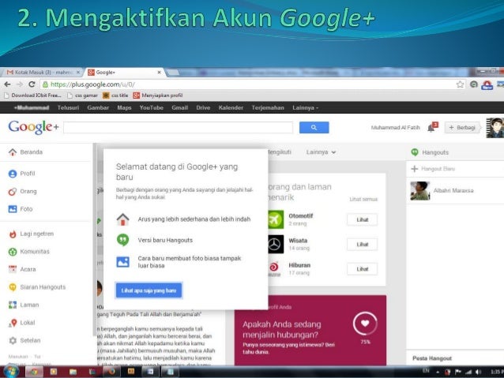504x378 pixels.
Task: Click the plus icon beside Hangout Baru
Action: [x=415, y=169]
